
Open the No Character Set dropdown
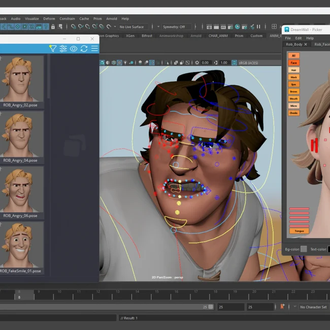click(x=313, y=307)
